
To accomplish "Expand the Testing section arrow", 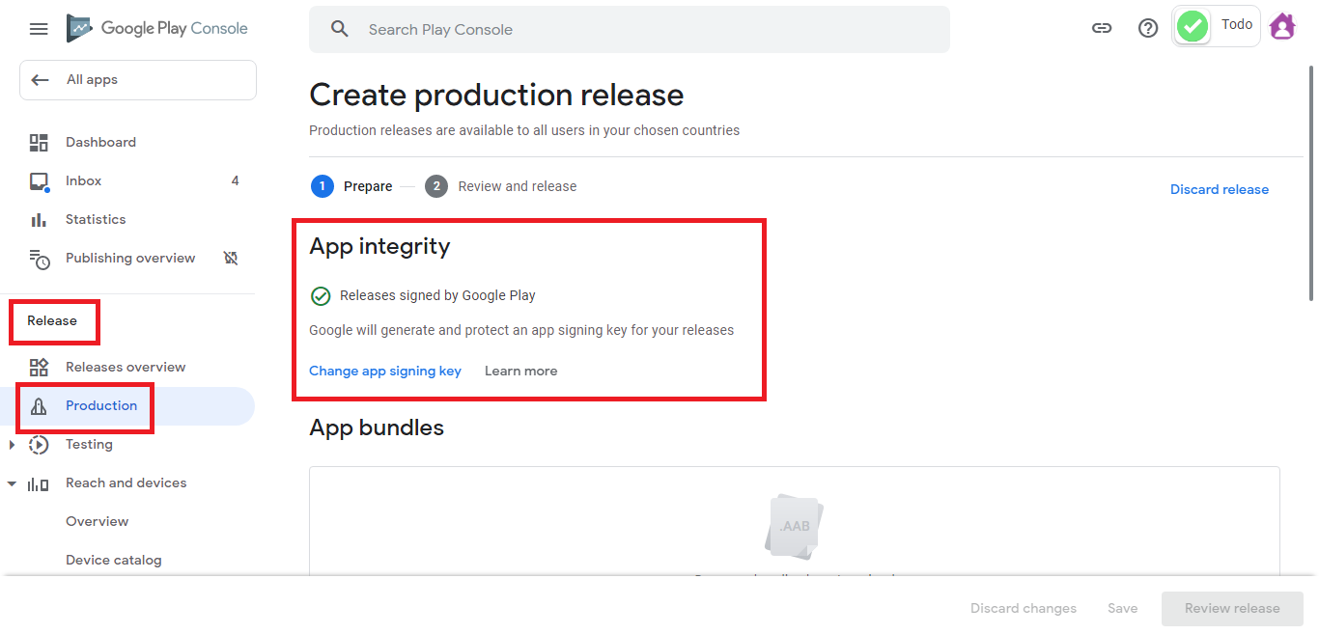I will pyautogui.click(x=12, y=445).
